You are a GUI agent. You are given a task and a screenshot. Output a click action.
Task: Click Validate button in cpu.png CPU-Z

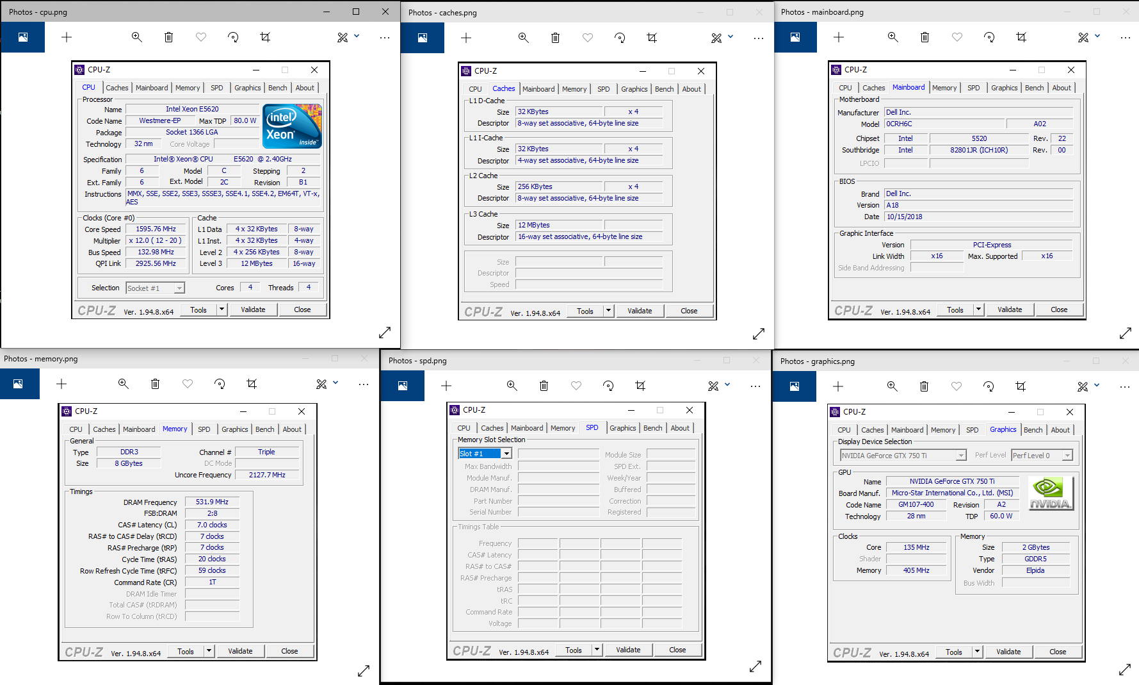(x=253, y=309)
